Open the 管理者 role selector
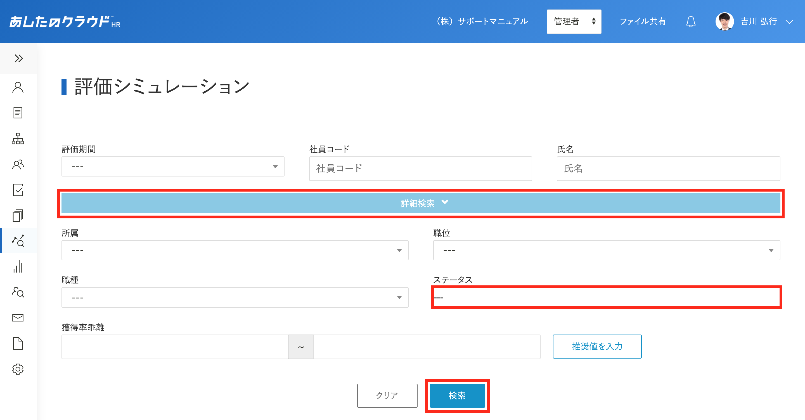805x420 pixels. (x=574, y=22)
